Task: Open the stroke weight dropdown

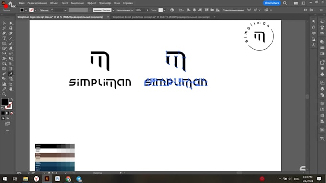Action: click(65, 10)
